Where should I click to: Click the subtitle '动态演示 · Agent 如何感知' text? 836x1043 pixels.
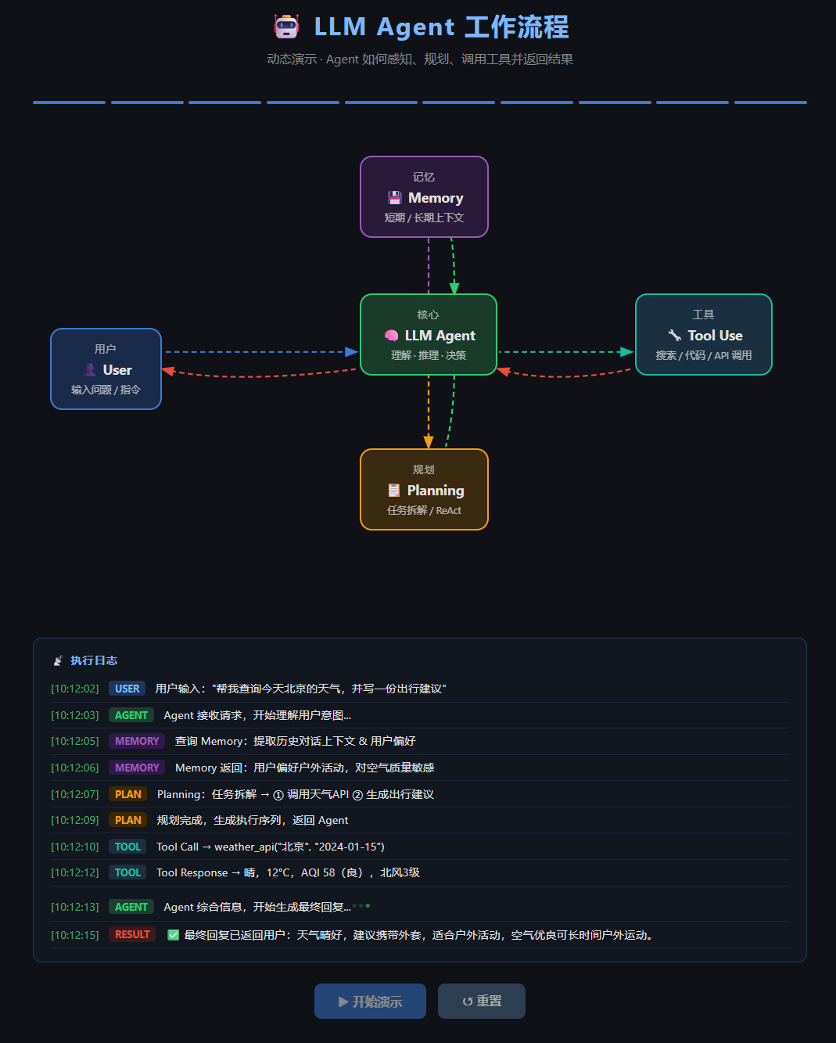(x=420, y=59)
